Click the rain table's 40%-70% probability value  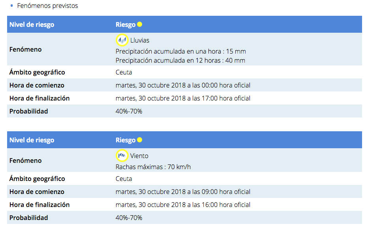click(129, 111)
